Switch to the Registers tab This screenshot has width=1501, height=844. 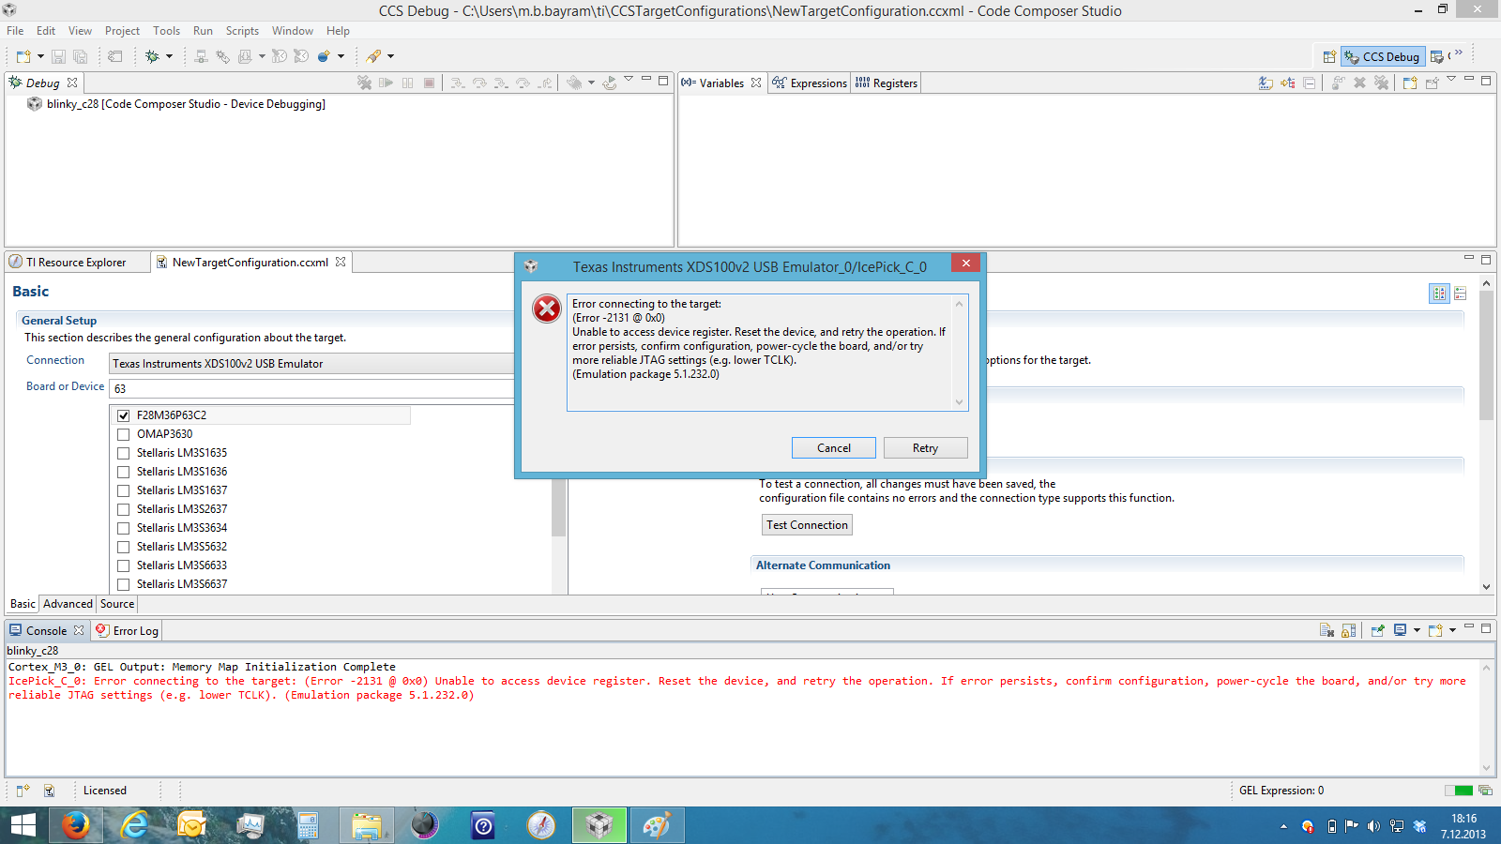(x=886, y=83)
